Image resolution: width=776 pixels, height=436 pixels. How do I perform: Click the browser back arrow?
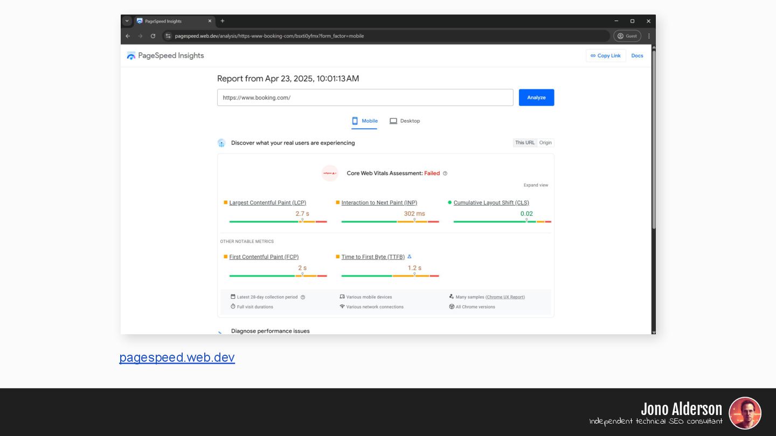(x=128, y=36)
